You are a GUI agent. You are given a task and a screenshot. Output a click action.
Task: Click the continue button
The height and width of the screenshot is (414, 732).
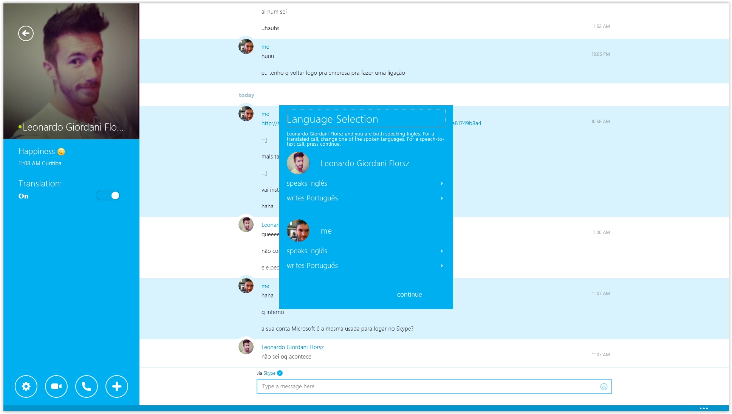point(409,294)
